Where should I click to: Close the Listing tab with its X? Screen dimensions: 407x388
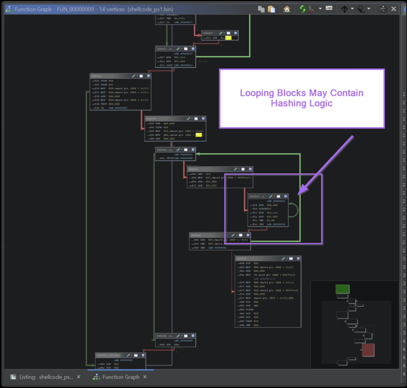(79, 377)
